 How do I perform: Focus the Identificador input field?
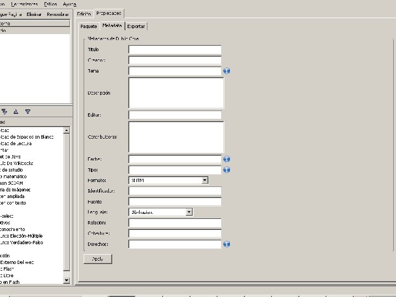(175, 191)
